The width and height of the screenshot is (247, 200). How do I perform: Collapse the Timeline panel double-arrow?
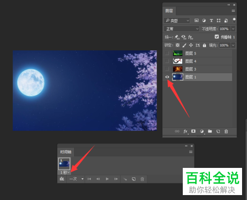tap(186, 146)
